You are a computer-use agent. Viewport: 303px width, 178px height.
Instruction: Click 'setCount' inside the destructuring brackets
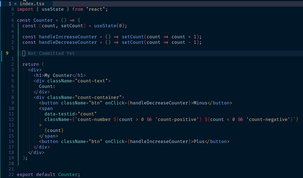coord(72,26)
